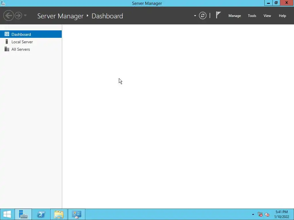
Task: Click the Server Manager breadcrumb text in header
Action: coord(60,16)
